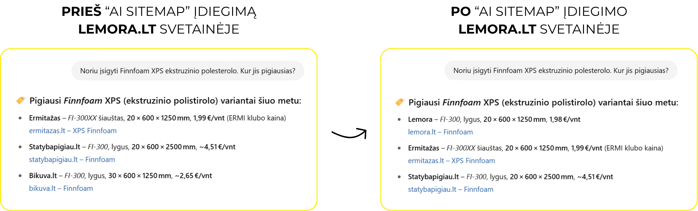Open ermitazas.lt – XPS Finnfoam link in PRIEŠ panel
Image resolution: width=698 pixels, height=211 pixels.
(x=73, y=131)
